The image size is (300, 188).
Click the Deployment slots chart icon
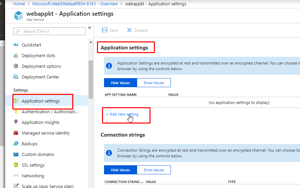(x=16, y=55)
